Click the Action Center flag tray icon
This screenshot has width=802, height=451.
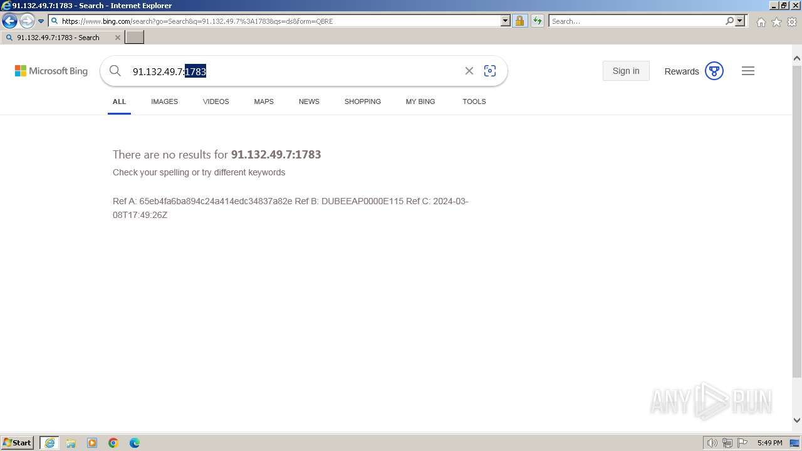pos(742,443)
